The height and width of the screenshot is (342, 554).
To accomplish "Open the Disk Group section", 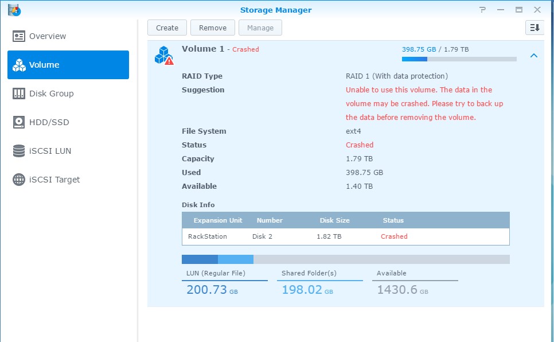I will pos(51,94).
